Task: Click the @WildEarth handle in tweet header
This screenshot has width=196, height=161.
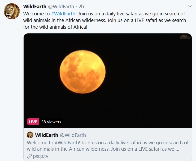Action: [x=61, y=7]
